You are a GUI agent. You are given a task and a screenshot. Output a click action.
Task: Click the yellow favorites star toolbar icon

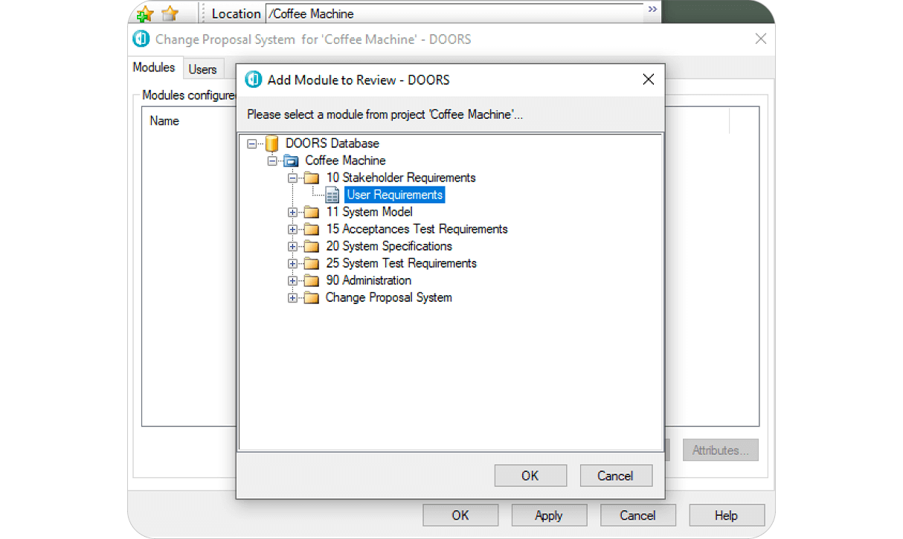(x=170, y=13)
